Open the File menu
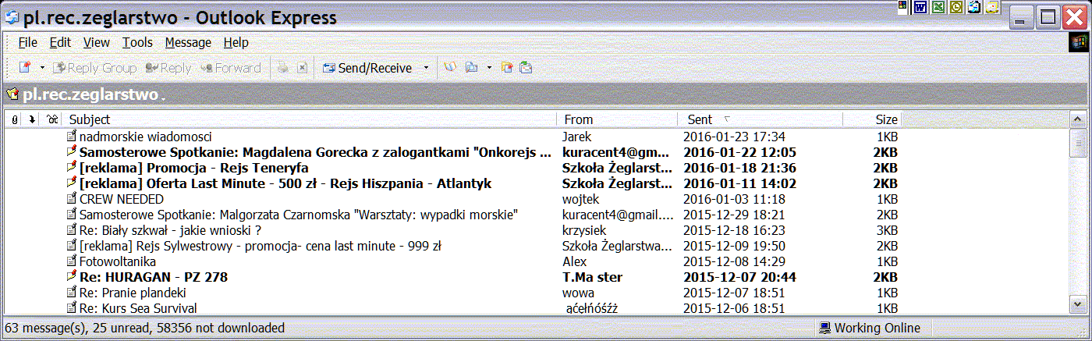The image size is (1092, 341). [27, 42]
